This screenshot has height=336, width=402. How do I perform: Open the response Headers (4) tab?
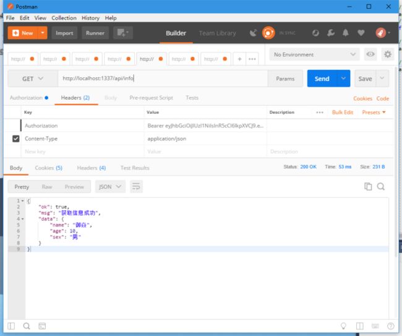(92, 168)
